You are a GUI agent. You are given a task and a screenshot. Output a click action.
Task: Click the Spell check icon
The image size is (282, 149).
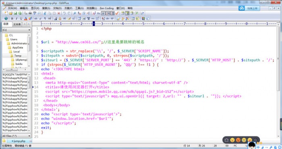point(35,13)
